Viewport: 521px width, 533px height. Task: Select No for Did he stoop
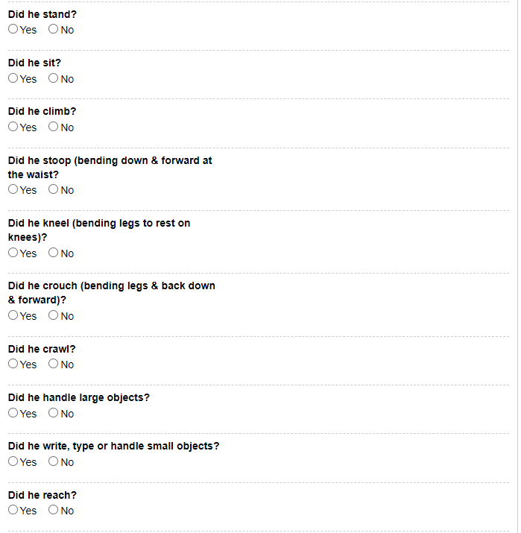[54, 189]
